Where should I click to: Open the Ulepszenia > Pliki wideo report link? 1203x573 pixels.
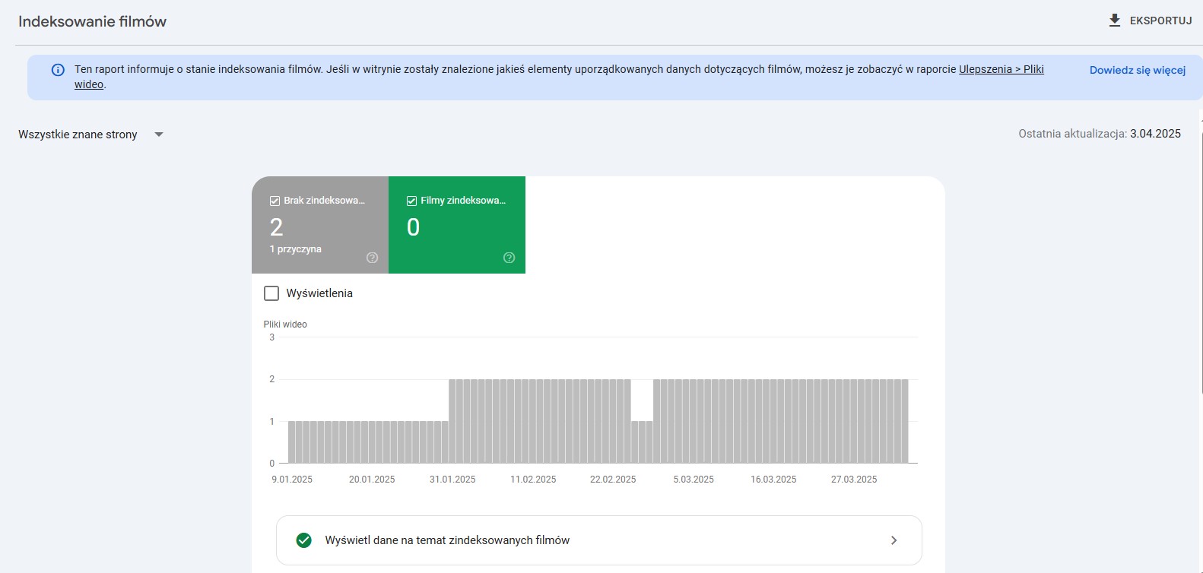point(1001,69)
